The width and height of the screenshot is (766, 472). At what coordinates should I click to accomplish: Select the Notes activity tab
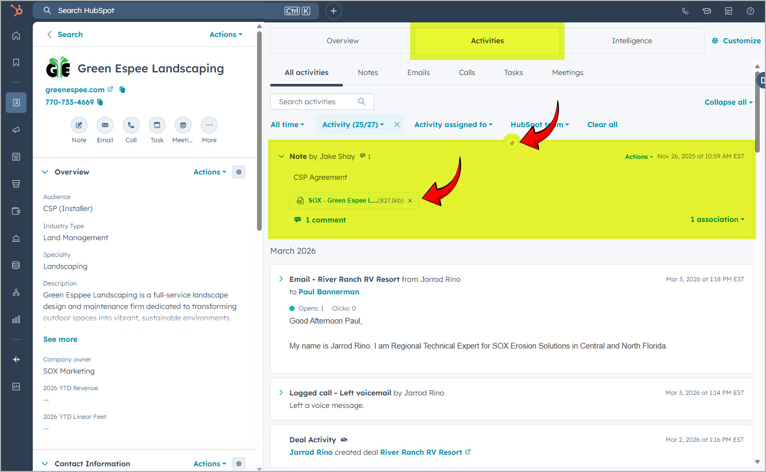tap(368, 72)
